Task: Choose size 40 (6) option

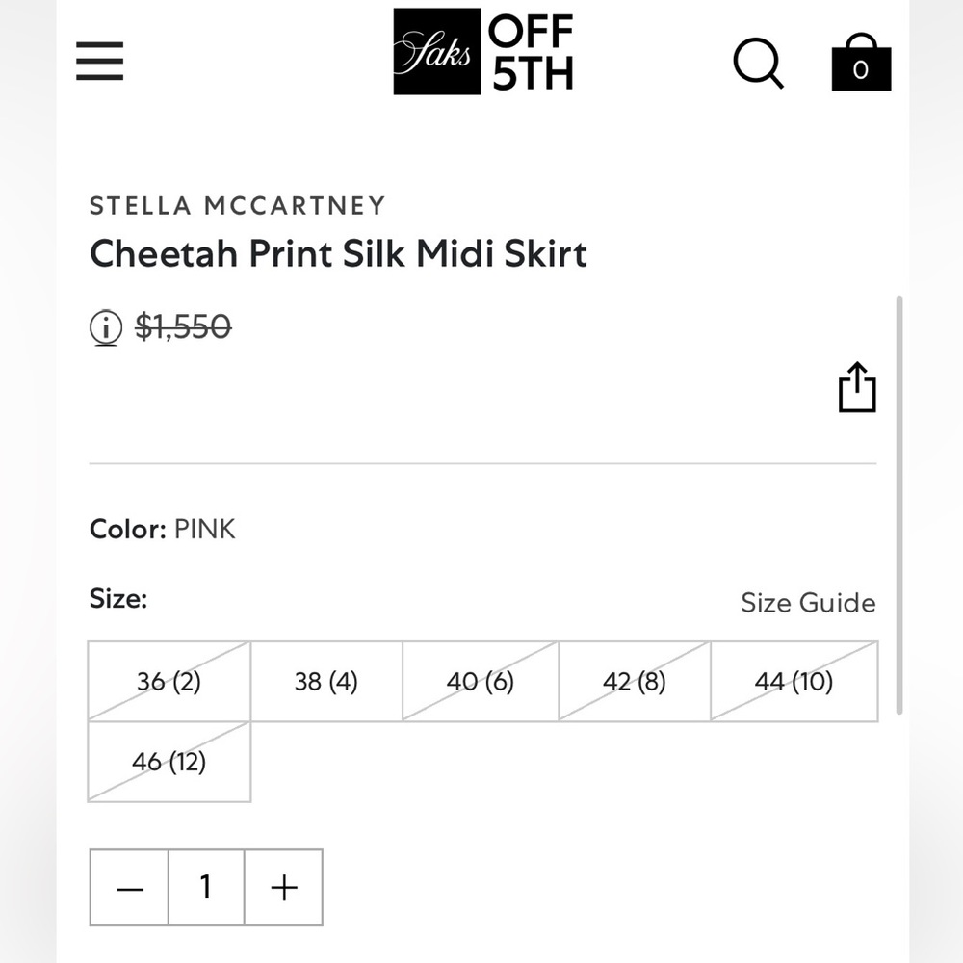Action: point(481,681)
